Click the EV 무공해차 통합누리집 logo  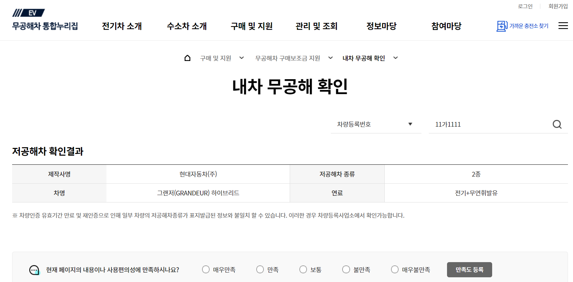tap(45, 20)
